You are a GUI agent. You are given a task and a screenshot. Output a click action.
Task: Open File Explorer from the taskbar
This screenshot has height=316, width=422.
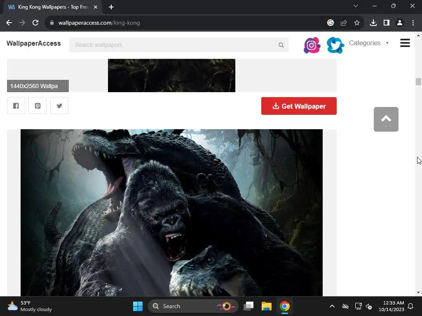click(x=267, y=306)
